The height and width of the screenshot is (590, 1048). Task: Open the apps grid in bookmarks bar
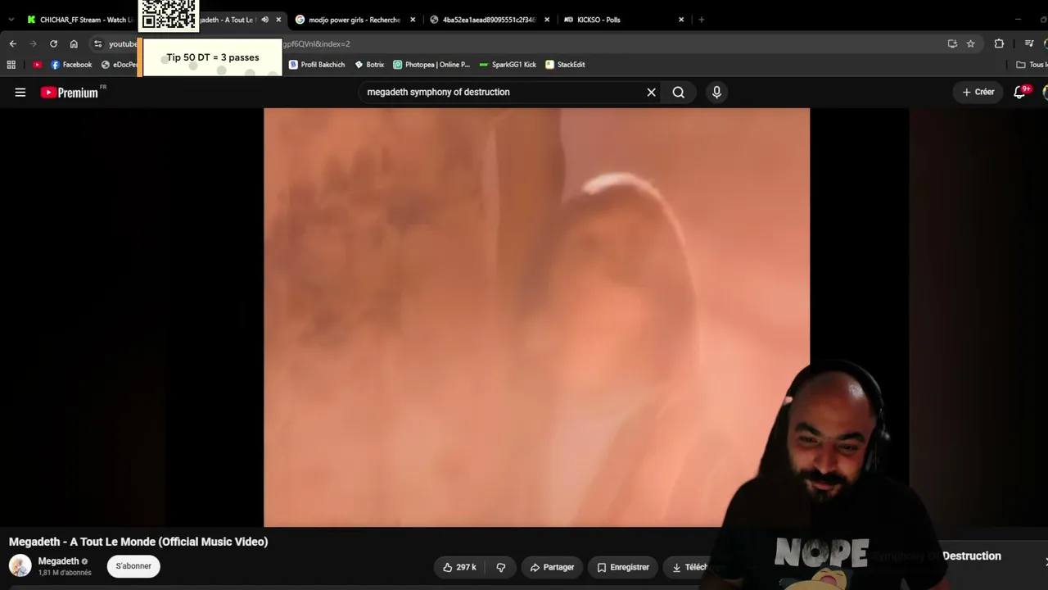[11, 65]
